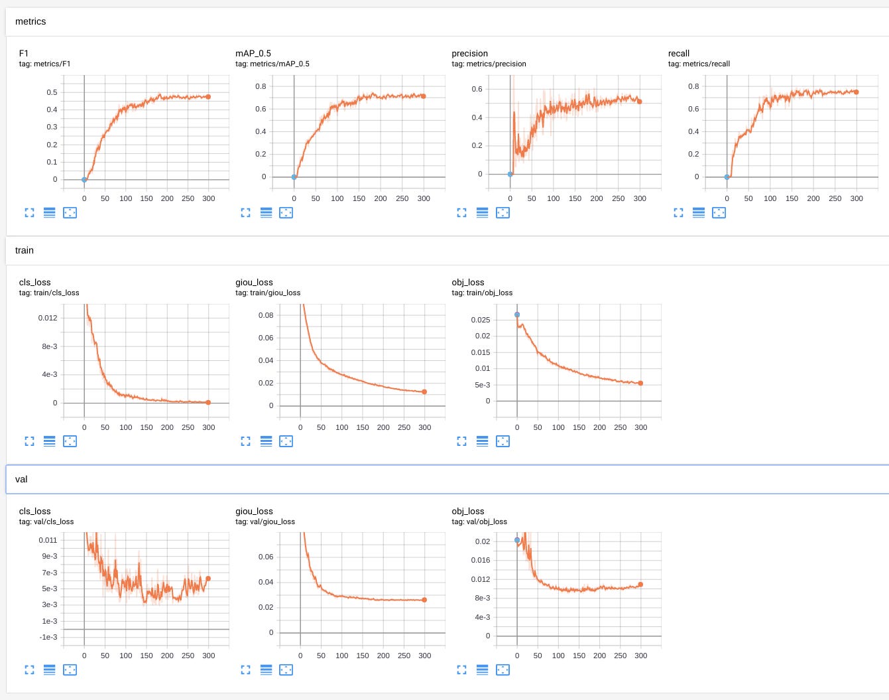Click the 'tag: val/obj_loss' label
This screenshot has width=889, height=700.
click(479, 522)
